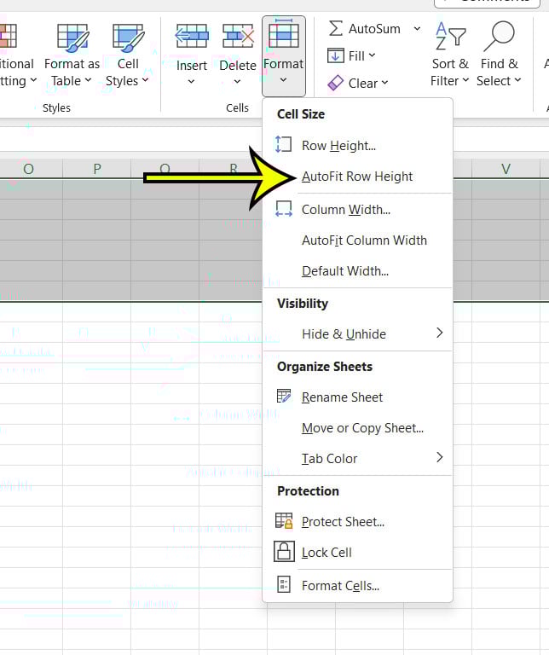Screen dimensions: 549x655
Task: Expand the Cell Styles chevron
Action: point(145,80)
